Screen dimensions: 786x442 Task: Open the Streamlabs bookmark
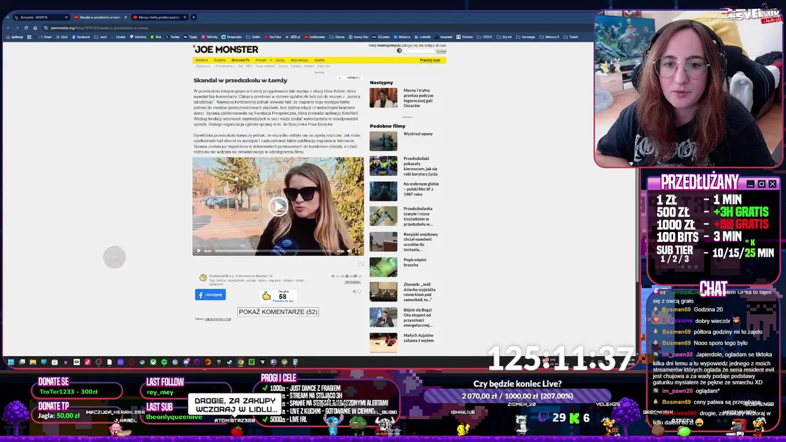point(232,37)
